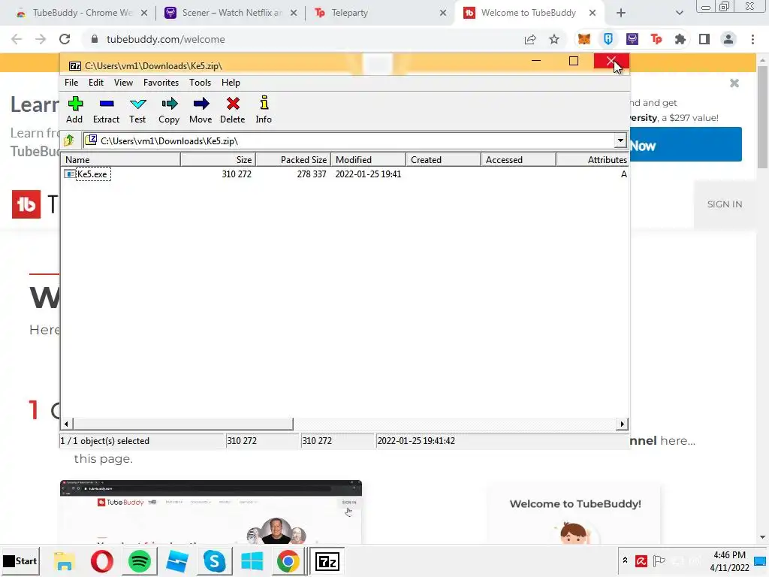The width and height of the screenshot is (769, 577).
Task: Switch to Chrome via taskbar icon
Action: [x=288, y=561]
